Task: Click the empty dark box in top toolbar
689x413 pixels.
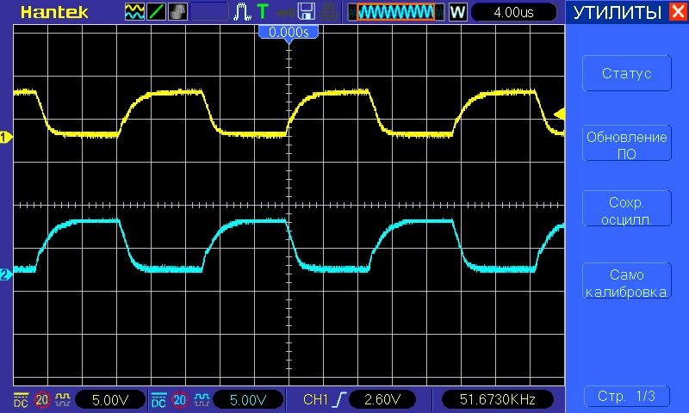Action: click(x=209, y=12)
